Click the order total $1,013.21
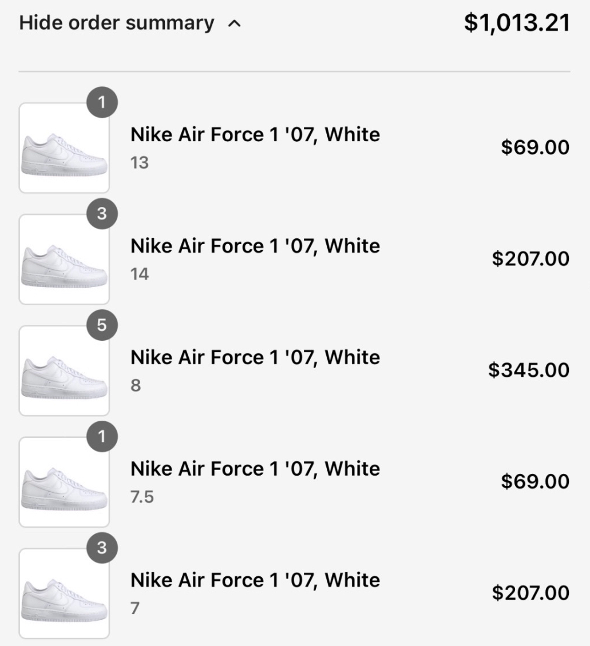The width and height of the screenshot is (590, 646). coord(517,23)
